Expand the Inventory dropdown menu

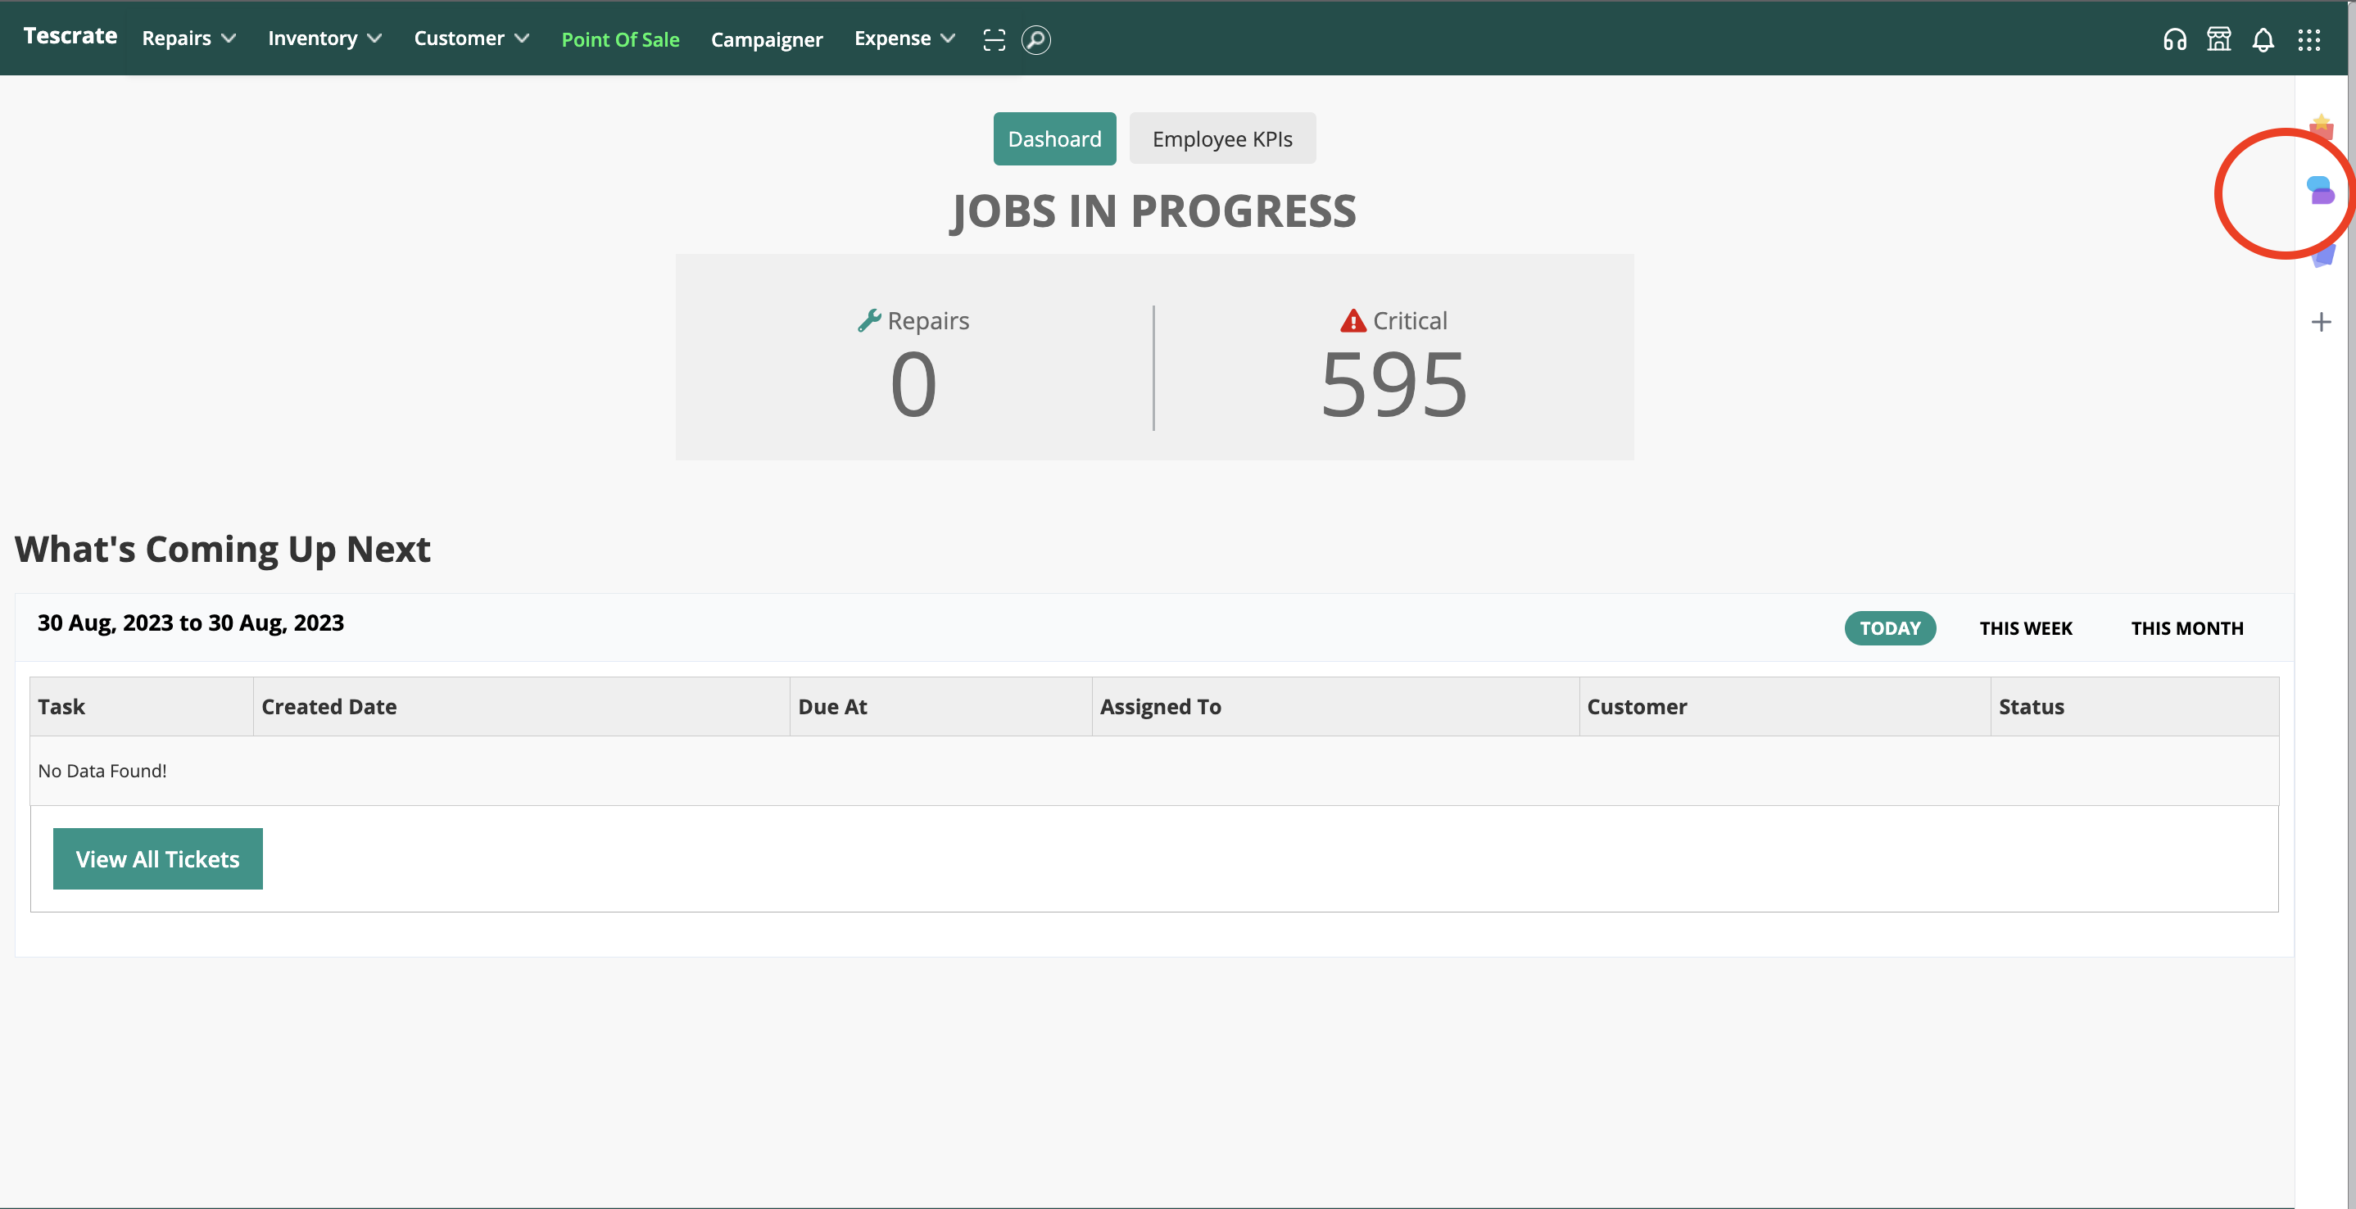point(324,38)
